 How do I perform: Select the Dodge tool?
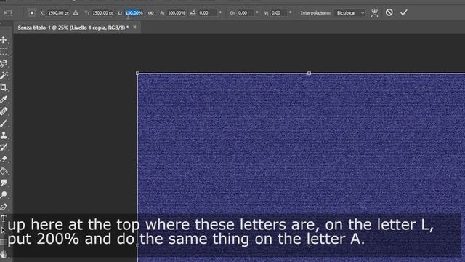tap(4, 195)
